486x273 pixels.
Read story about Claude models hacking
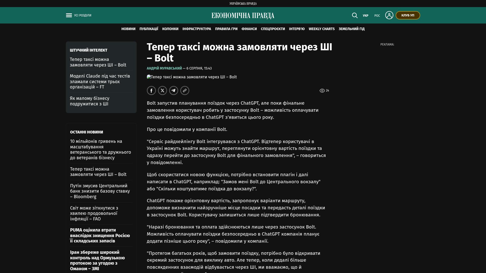[100, 82]
